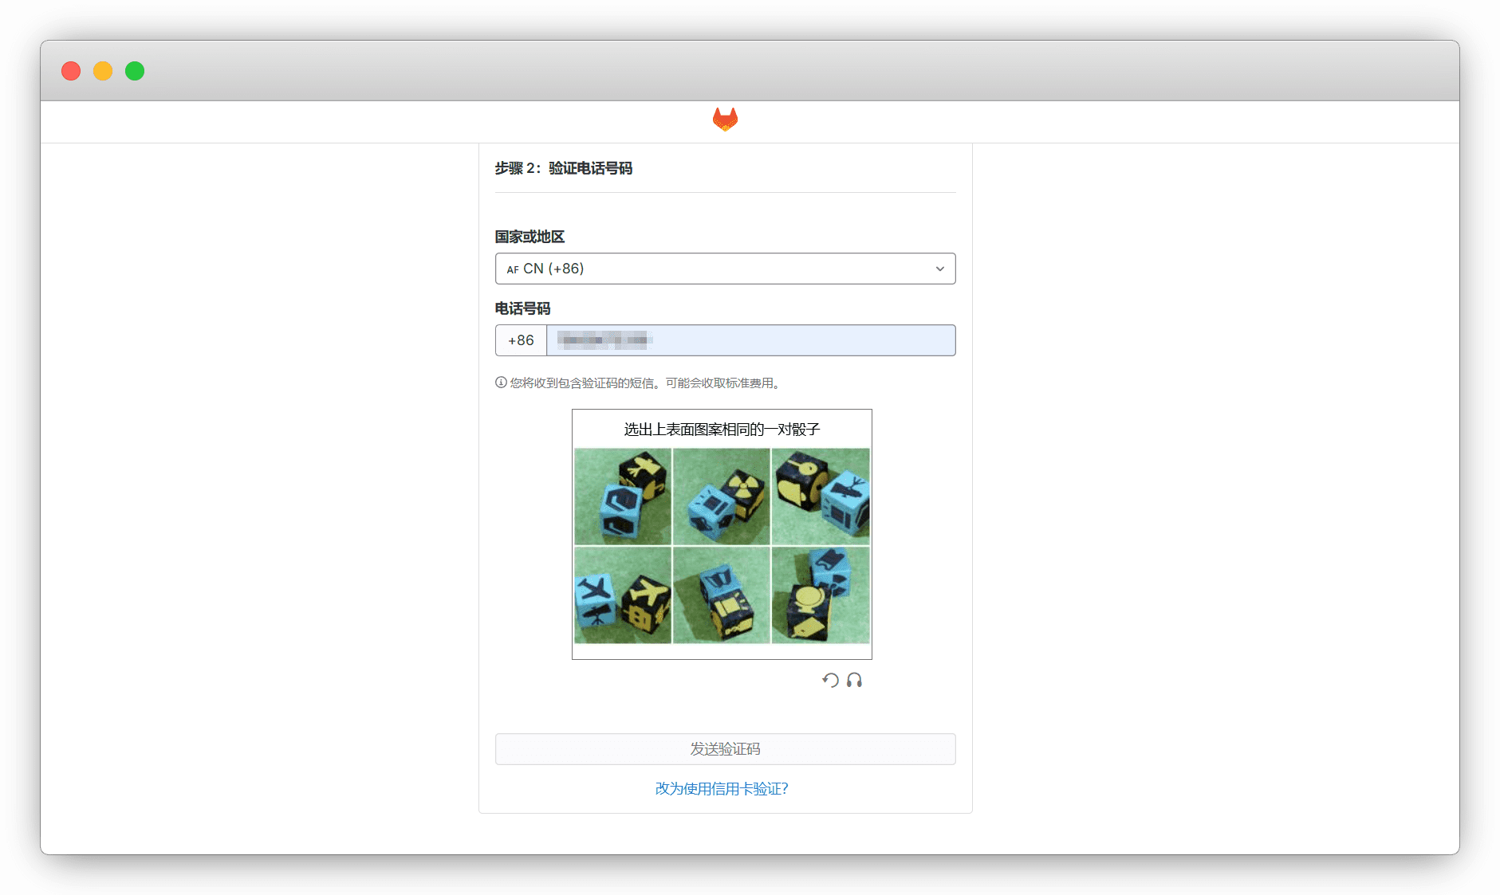Refresh the captcha challenge
Screen dimensions: 1500x895
[830, 680]
